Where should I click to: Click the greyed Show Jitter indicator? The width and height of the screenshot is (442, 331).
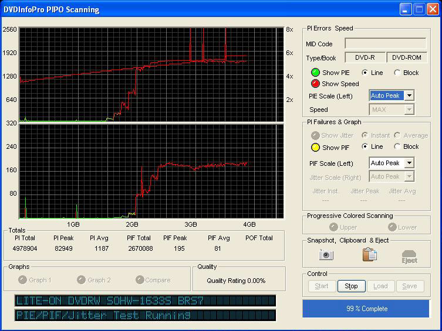click(x=315, y=135)
